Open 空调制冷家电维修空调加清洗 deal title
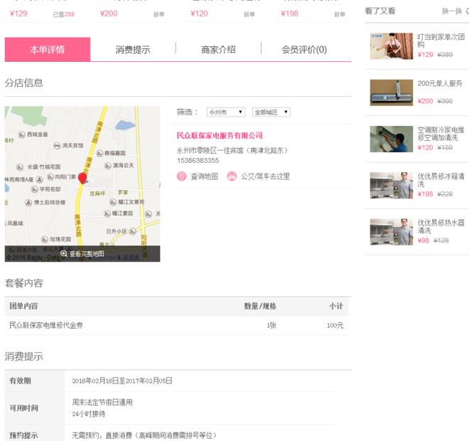469x441 pixels. click(441, 134)
